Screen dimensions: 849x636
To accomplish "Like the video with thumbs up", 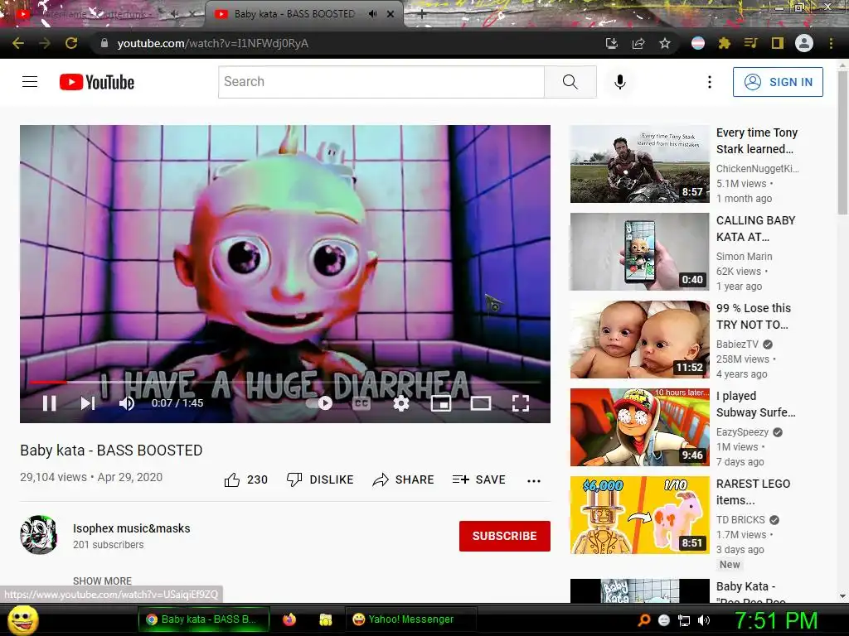I will tap(245, 479).
